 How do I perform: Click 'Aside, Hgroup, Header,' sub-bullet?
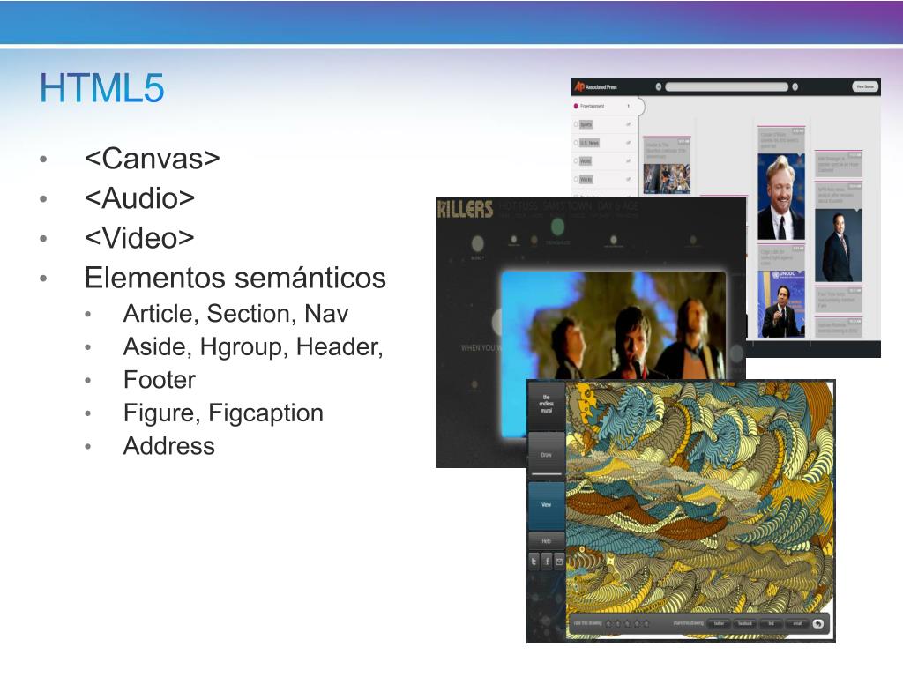pos(253,347)
